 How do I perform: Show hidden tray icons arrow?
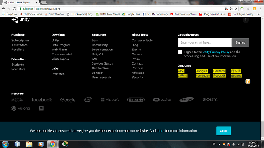tap(219, 144)
